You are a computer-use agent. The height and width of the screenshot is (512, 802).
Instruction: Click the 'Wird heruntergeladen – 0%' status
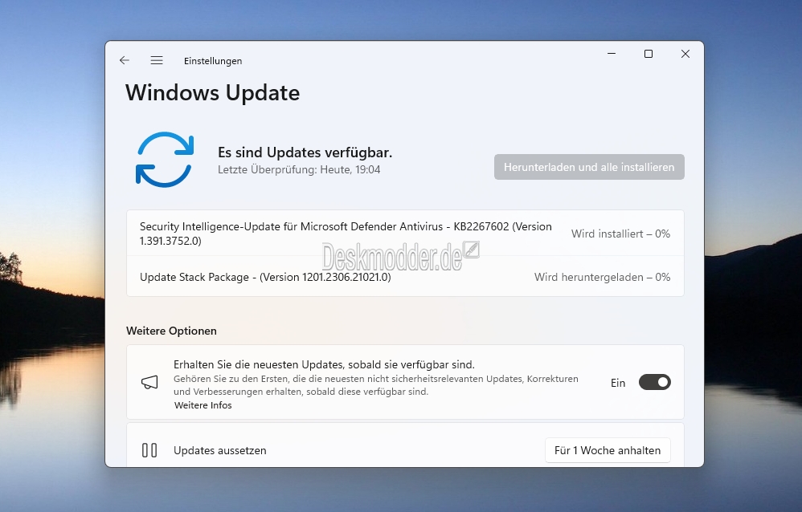(602, 277)
